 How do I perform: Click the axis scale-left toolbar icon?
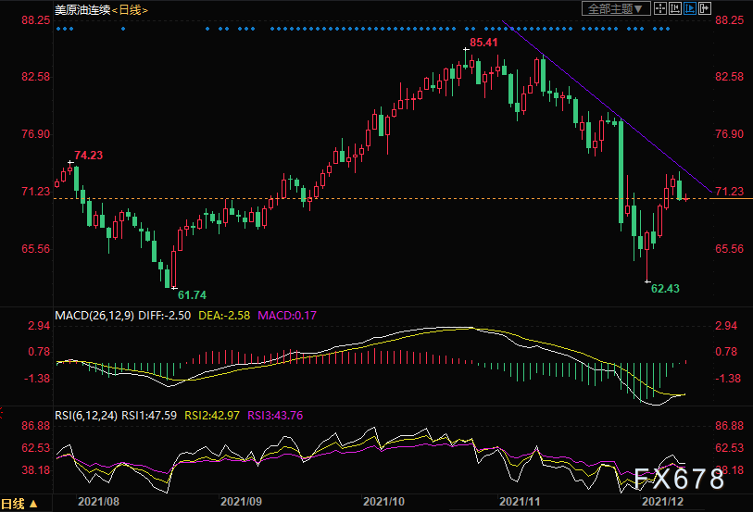pyautogui.click(x=674, y=8)
